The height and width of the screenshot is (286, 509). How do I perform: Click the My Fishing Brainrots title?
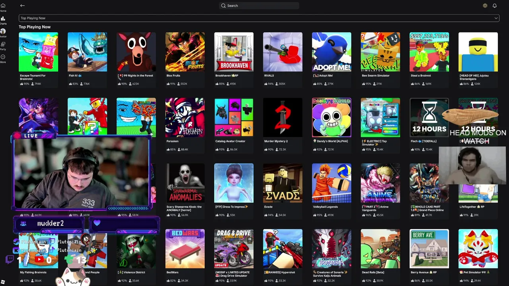[x=33, y=272]
